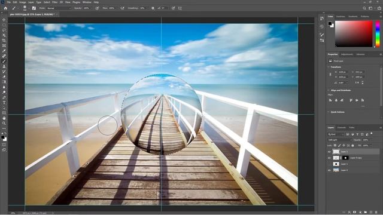
Task: Hide Layer 0 copy with its eye icon
Action: (x=329, y=158)
